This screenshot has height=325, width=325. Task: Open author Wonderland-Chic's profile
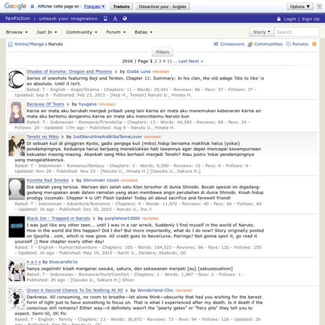[x=155, y=290]
